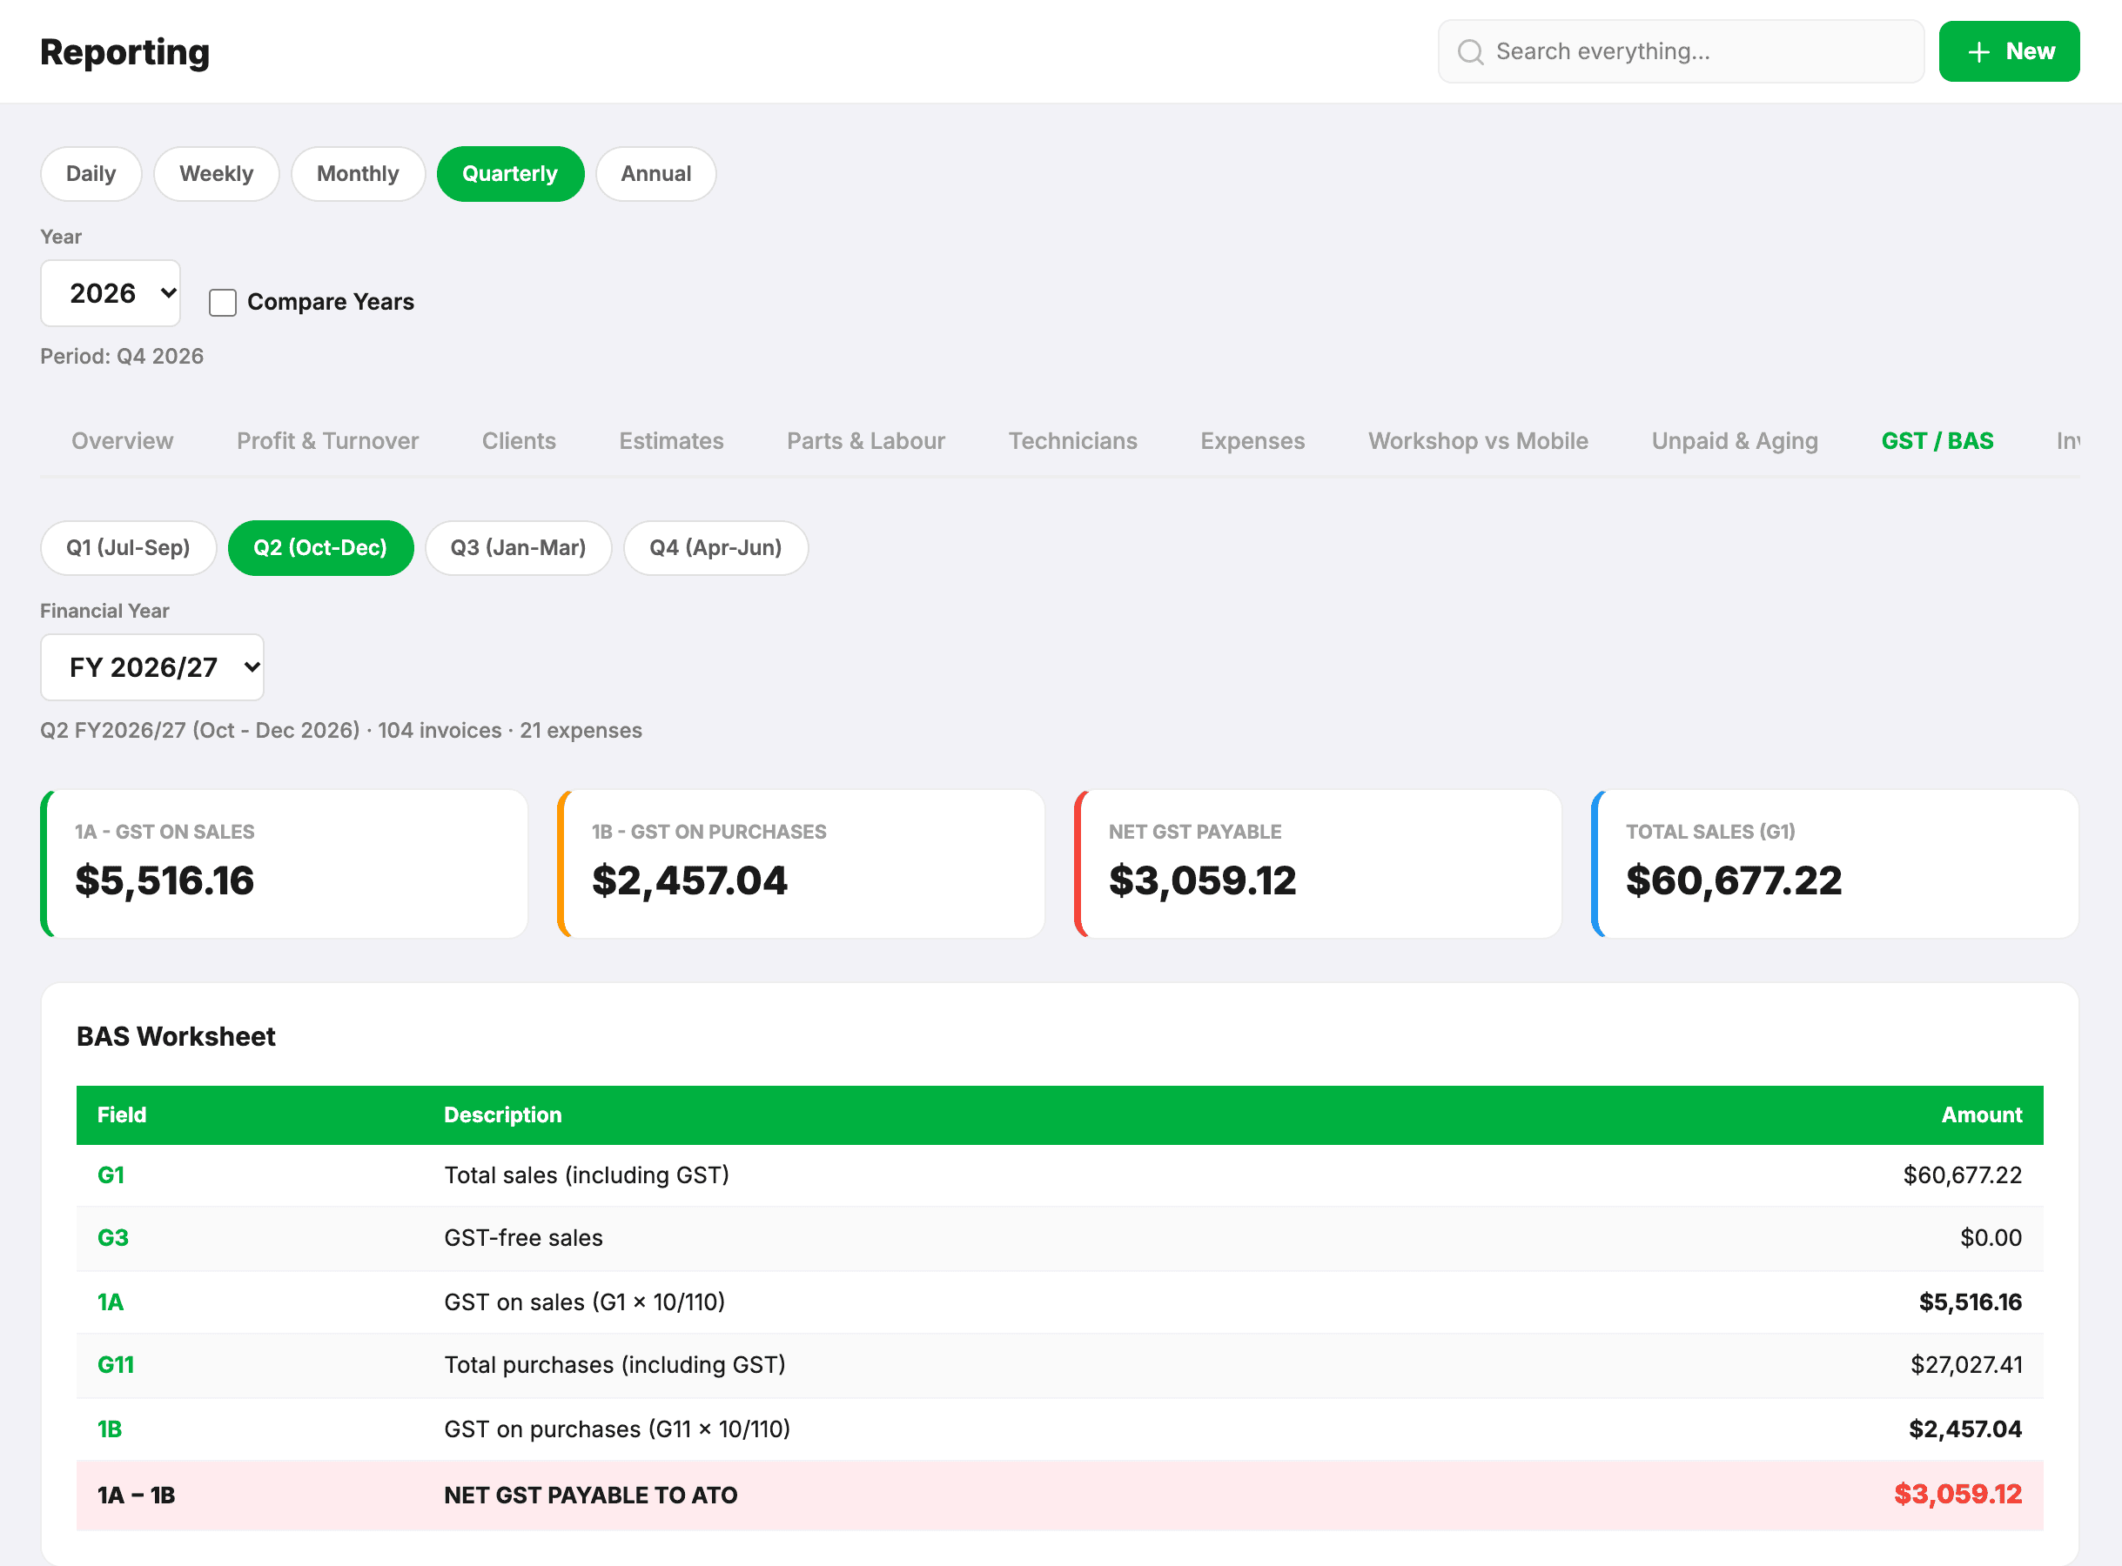The height and width of the screenshot is (1566, 2122).
Task: Select the Weekly period pill
Action: 216,173
